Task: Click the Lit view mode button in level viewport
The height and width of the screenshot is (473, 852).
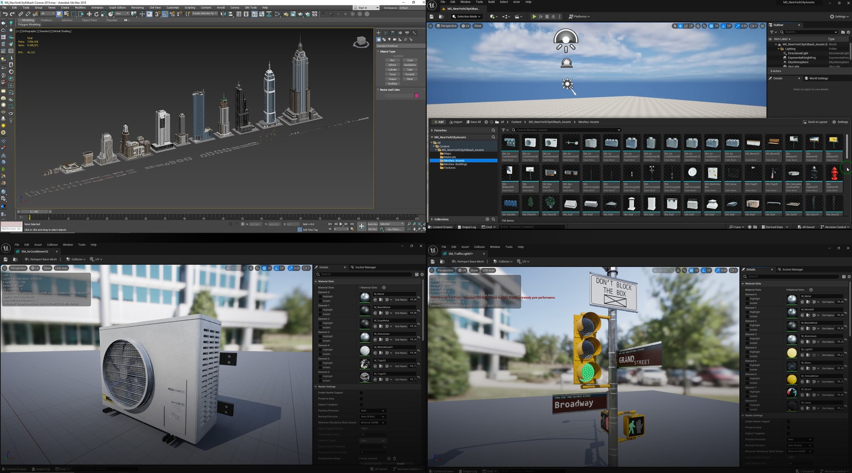Action: 465,26
